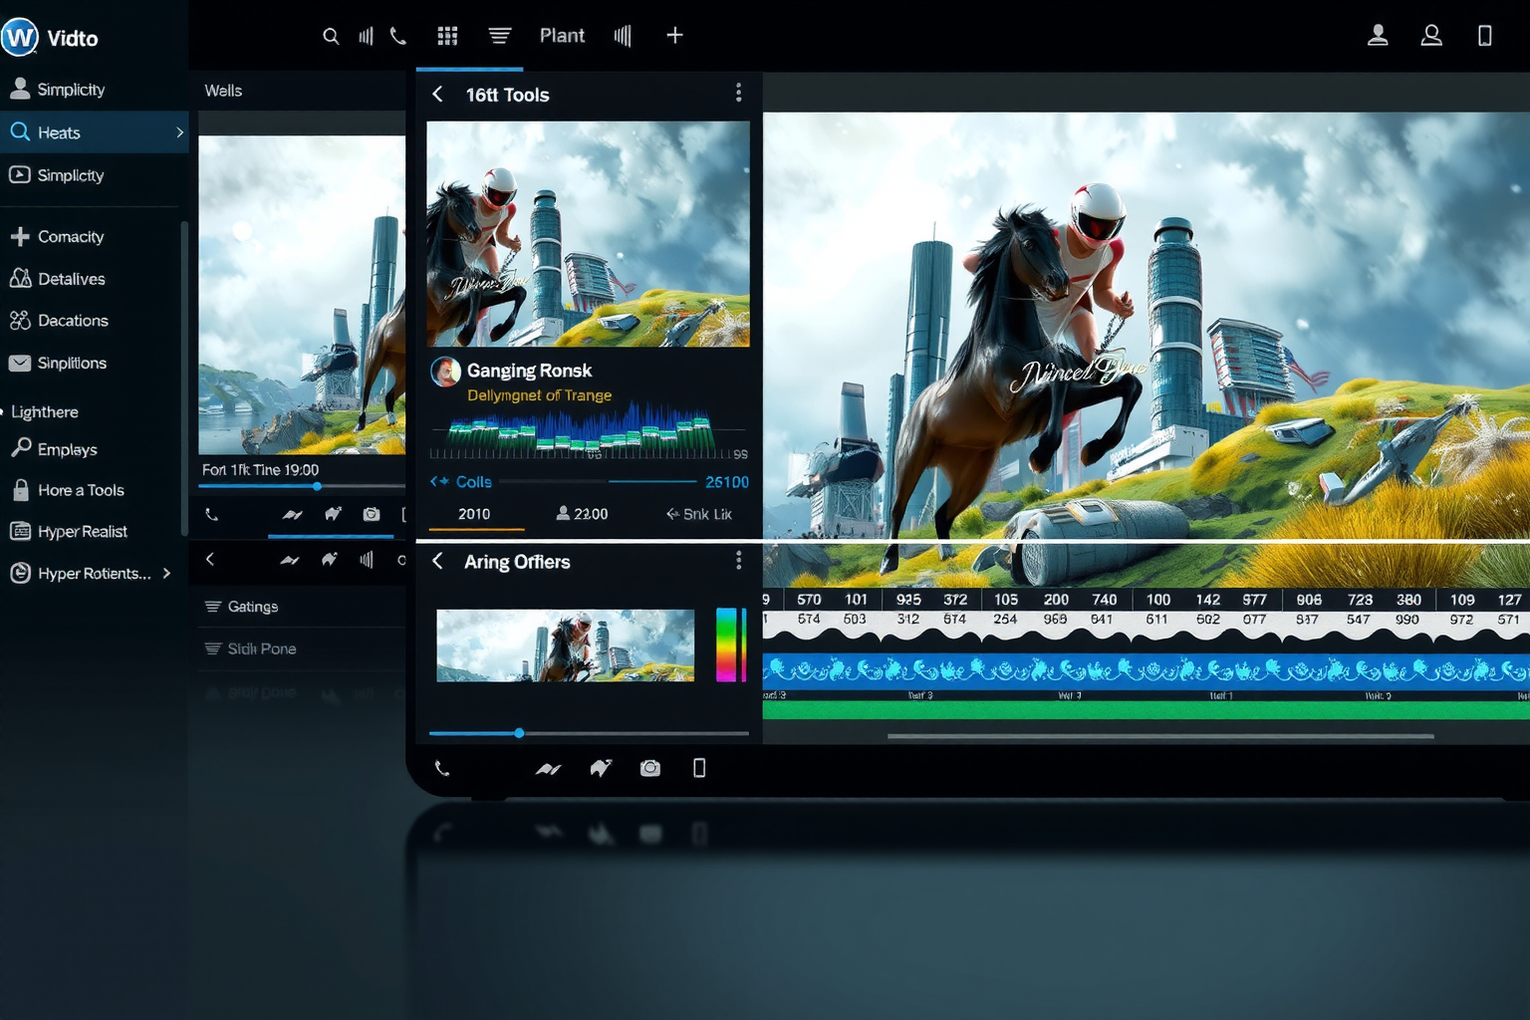Click the rainbow color spectrum swatch
This screenshot has width=1530, height=1020.
[x=730, y=644]
